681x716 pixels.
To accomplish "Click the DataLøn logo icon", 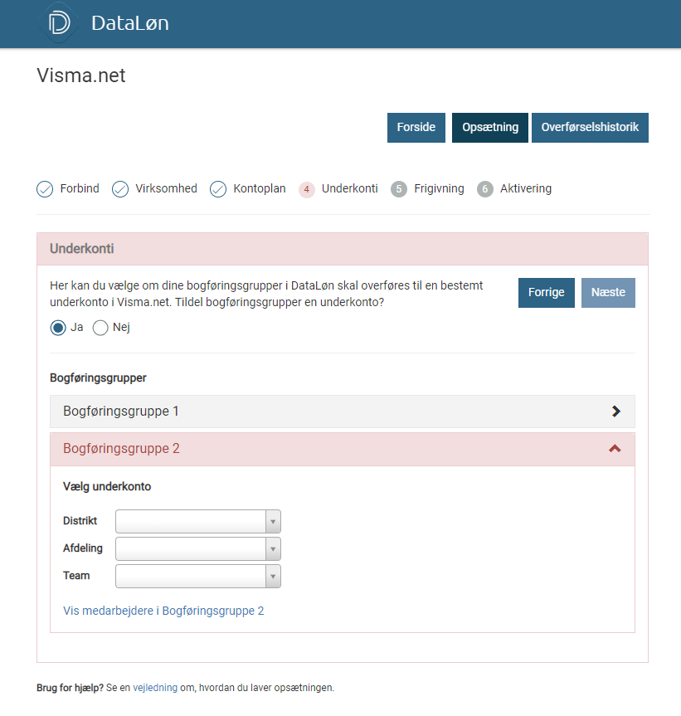I will [60, 23].
